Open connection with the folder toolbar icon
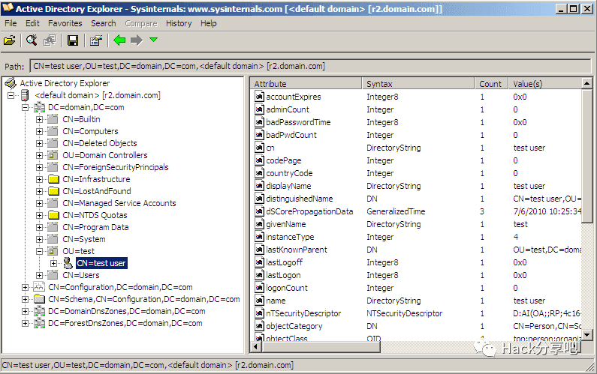This screenshot has width=597, height=374. point(10,40)
